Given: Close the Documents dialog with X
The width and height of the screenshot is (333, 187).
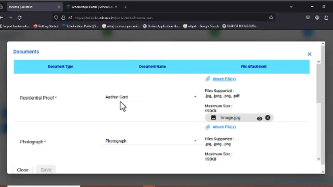Looking at the screenshot, I should 310,54.
